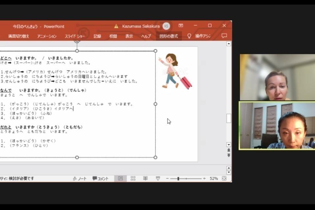Start slideshow from status bar icon
Screen dimensions: 315x210
pyautogui.click(x=158, y=178)
